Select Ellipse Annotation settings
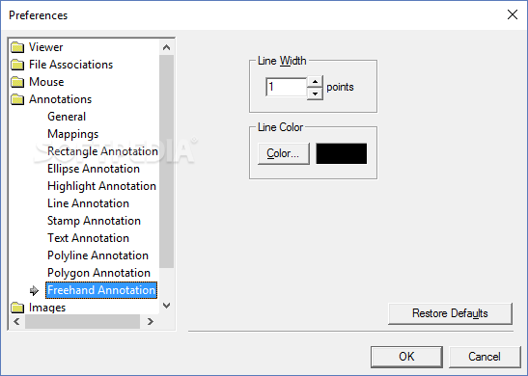The width and height of the screenshot is (528, 376). pos(94,169)
